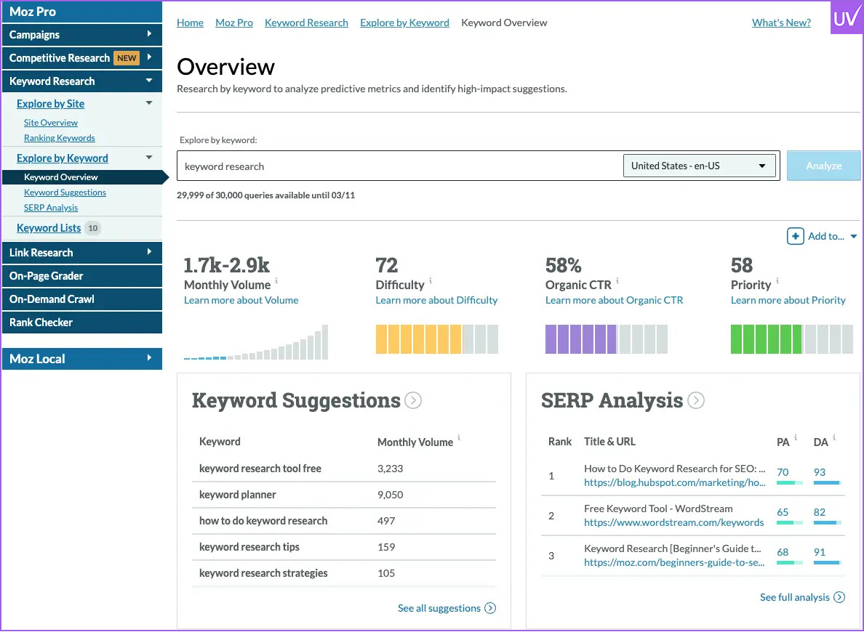The image size is (864, 632).
Task: Expand the Link Research menu arrow
Action: (x=149, y=251)
